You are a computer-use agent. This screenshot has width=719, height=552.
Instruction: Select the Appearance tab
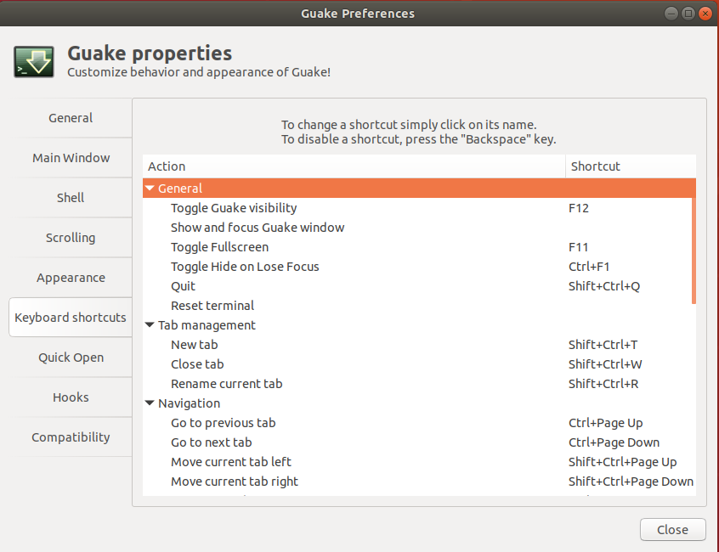tap(71, 278)
